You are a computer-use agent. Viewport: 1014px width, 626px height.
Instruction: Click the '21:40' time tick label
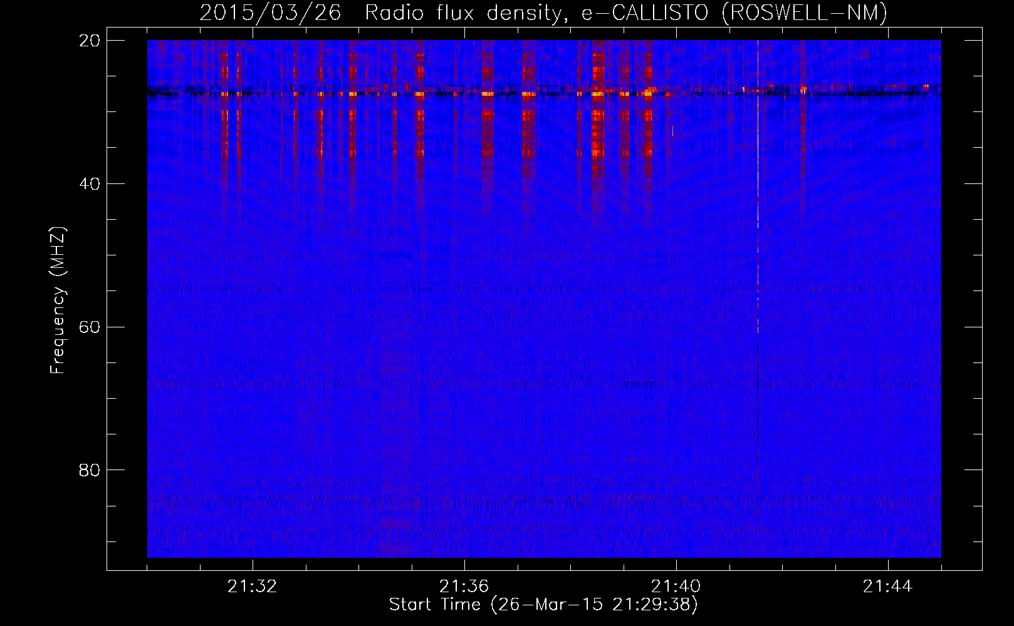pyautogui.click(x=676, y=587)
